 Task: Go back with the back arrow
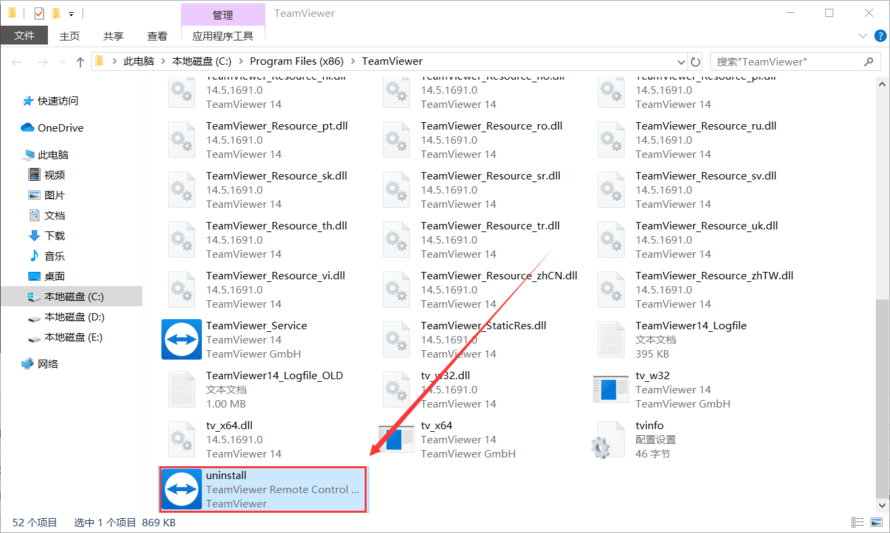pos(18,62)
